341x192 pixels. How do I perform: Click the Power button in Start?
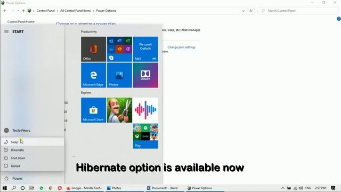pyautogui.click(x=33, y=179)
